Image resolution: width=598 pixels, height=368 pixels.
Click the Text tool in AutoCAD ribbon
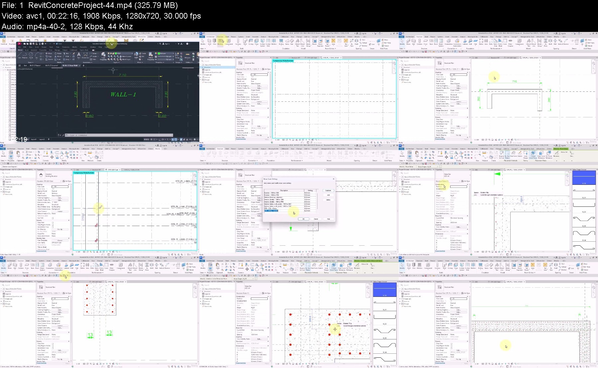(x=79, y=55)
